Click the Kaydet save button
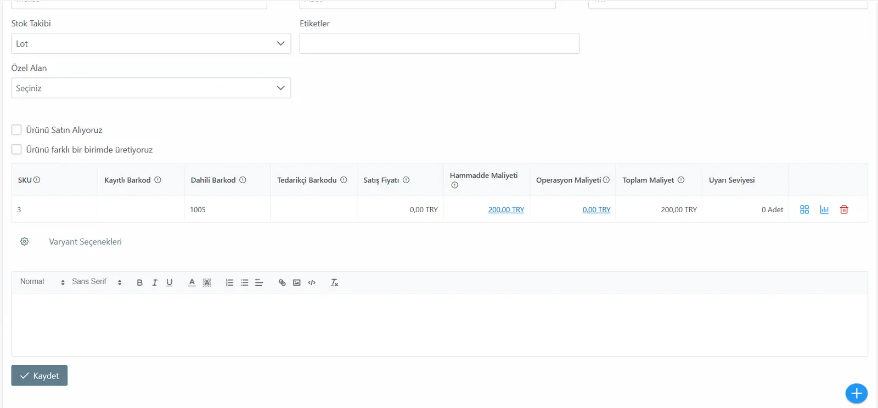 (x=40, y=376)
